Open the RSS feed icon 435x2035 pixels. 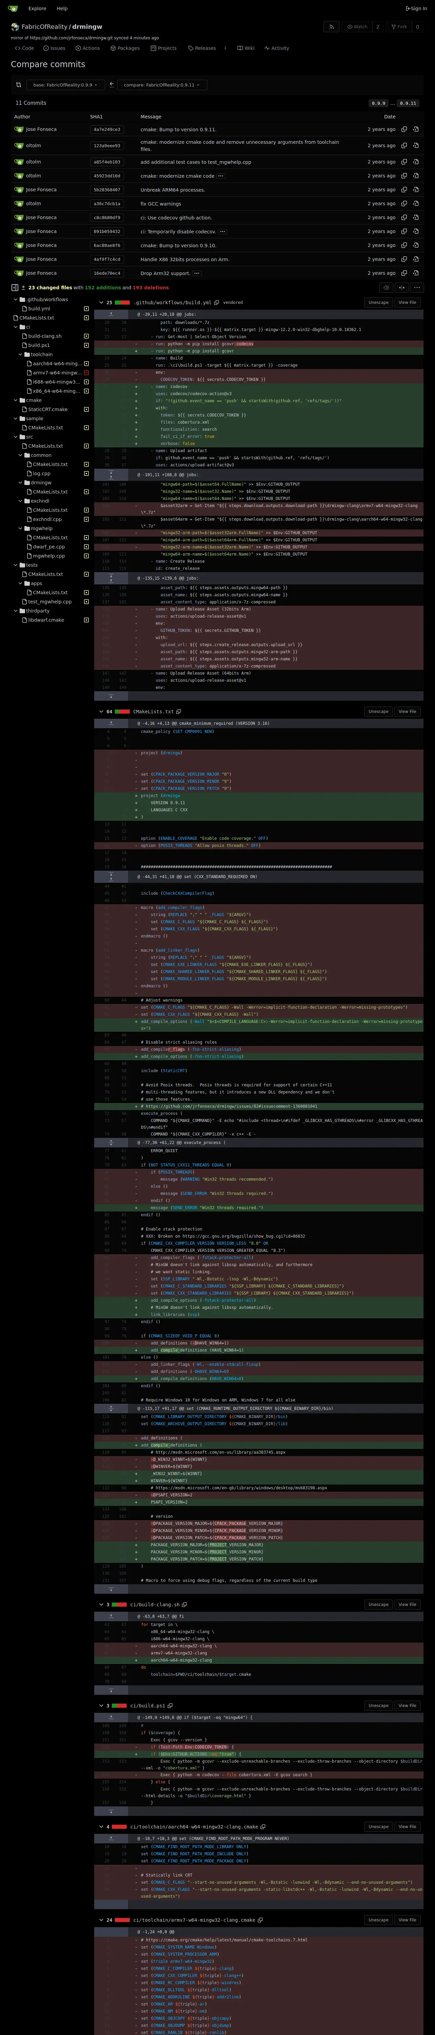tap(332, 27)
